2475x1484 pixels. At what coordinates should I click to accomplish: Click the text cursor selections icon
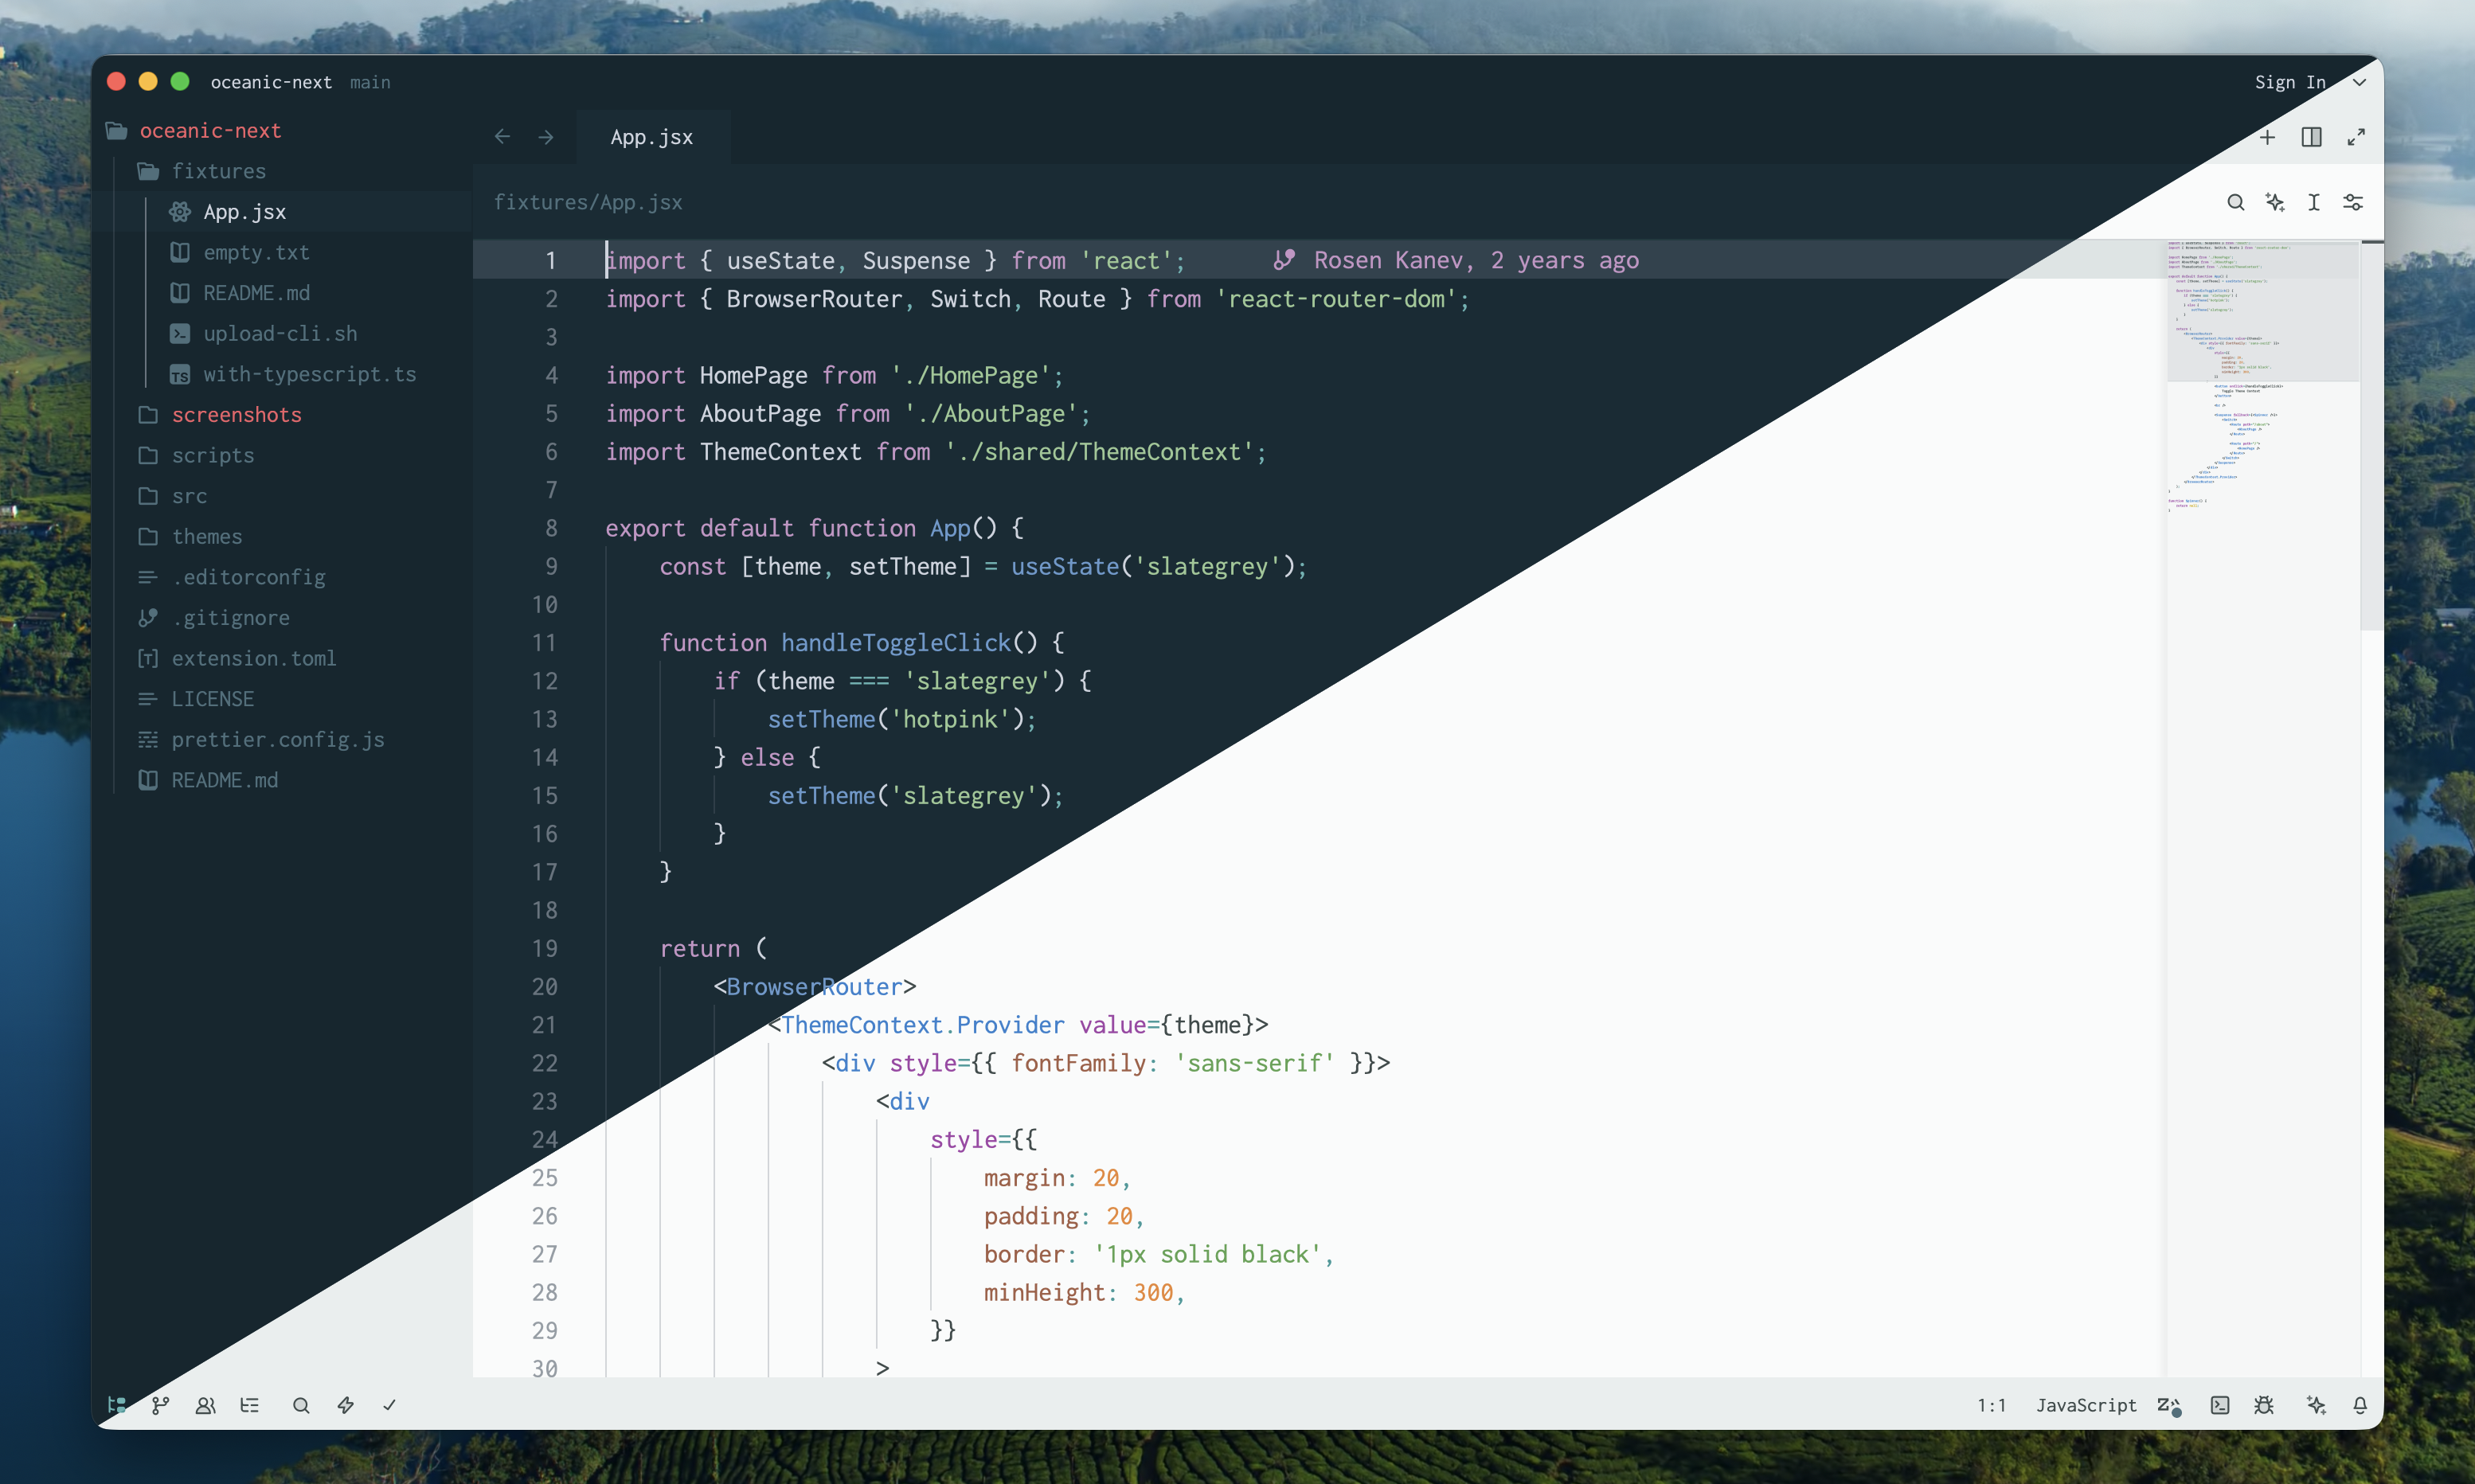point(2314,202)
